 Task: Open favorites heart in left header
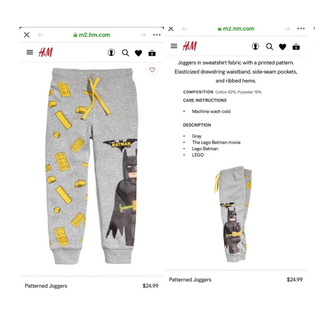138,53
